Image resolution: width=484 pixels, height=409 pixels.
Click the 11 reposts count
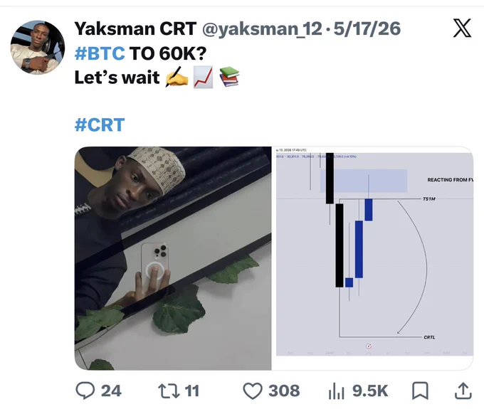point(191,391)
